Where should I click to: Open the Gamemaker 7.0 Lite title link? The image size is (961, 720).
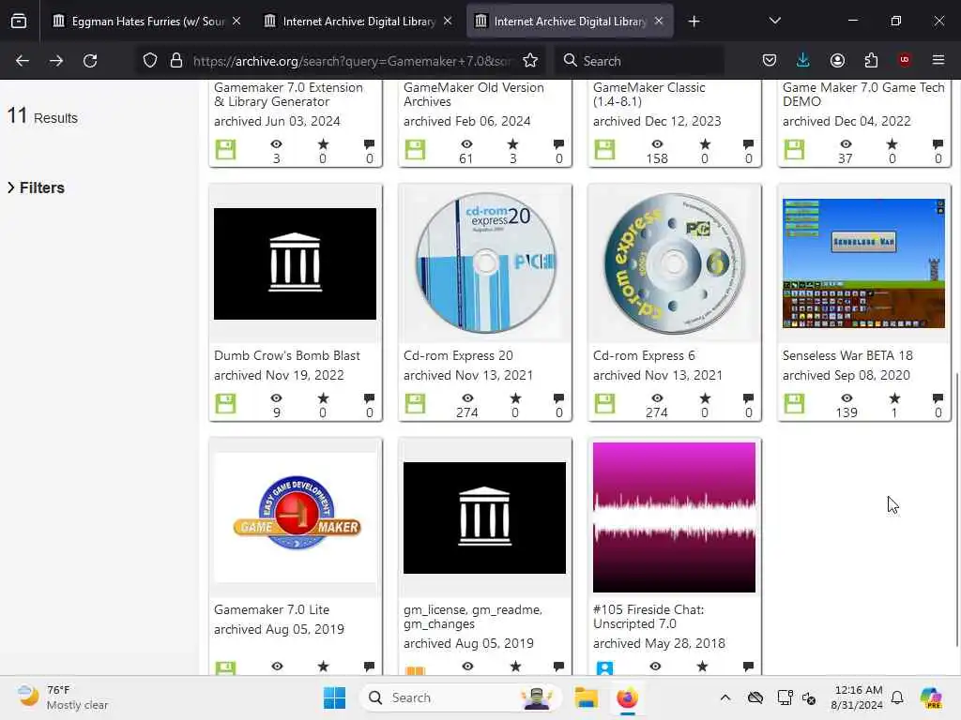[271, 609]
